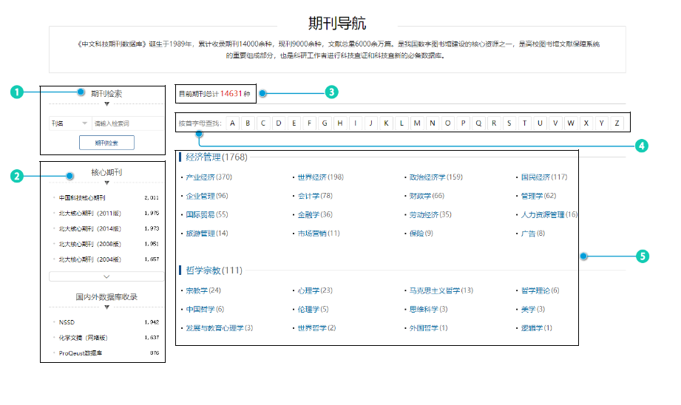Open the 刊名 search field dropdown
The height and width of the screenshot is (405, 681).
pos(70,123)
